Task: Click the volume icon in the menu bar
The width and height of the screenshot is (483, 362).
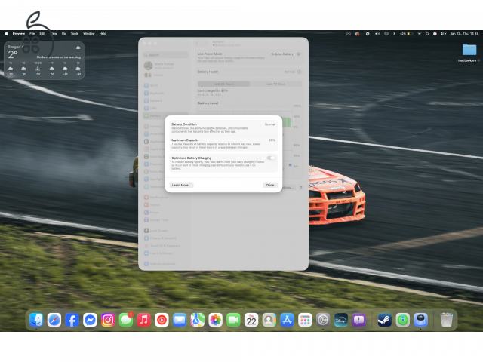Action: (377, 34)
